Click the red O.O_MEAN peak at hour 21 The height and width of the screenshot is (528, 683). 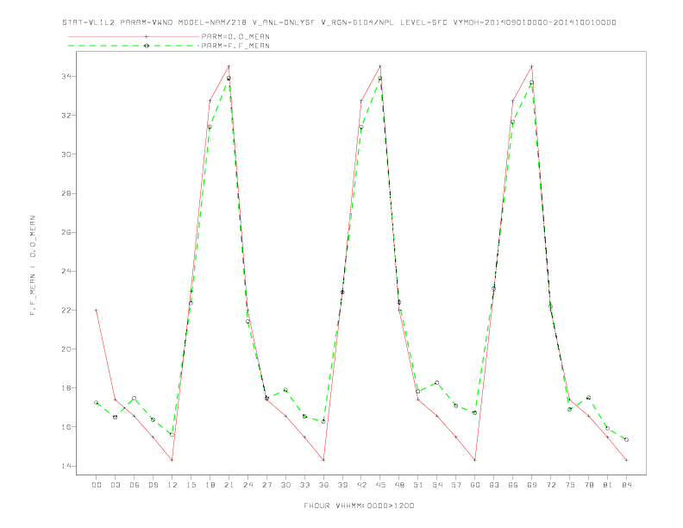(229, 66)
